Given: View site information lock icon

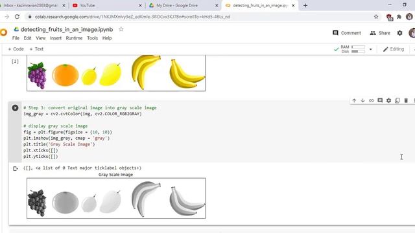Looking at the screenshot, I should click(x=30, y=17).
